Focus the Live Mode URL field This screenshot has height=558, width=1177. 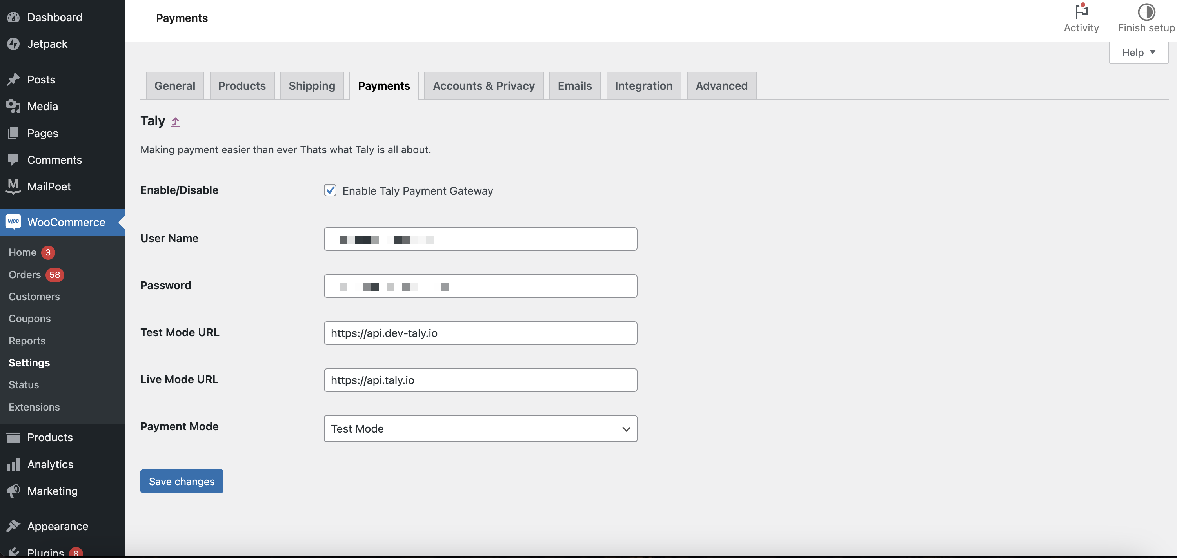click(480, 380)
